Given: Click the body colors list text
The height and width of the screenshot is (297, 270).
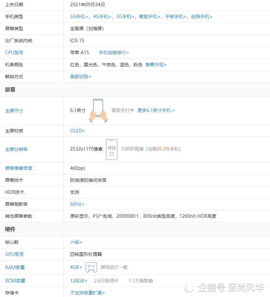Looking at the screenshot, I should [x=107, y=65].
